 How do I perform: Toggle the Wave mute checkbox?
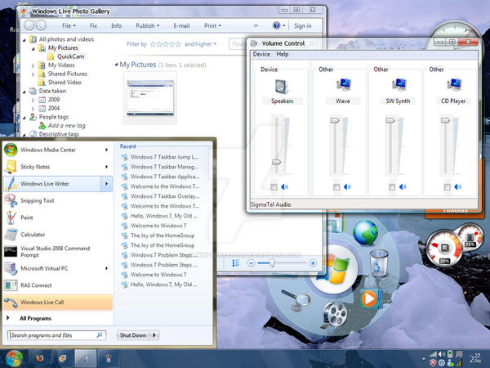[x=336, y=186]
